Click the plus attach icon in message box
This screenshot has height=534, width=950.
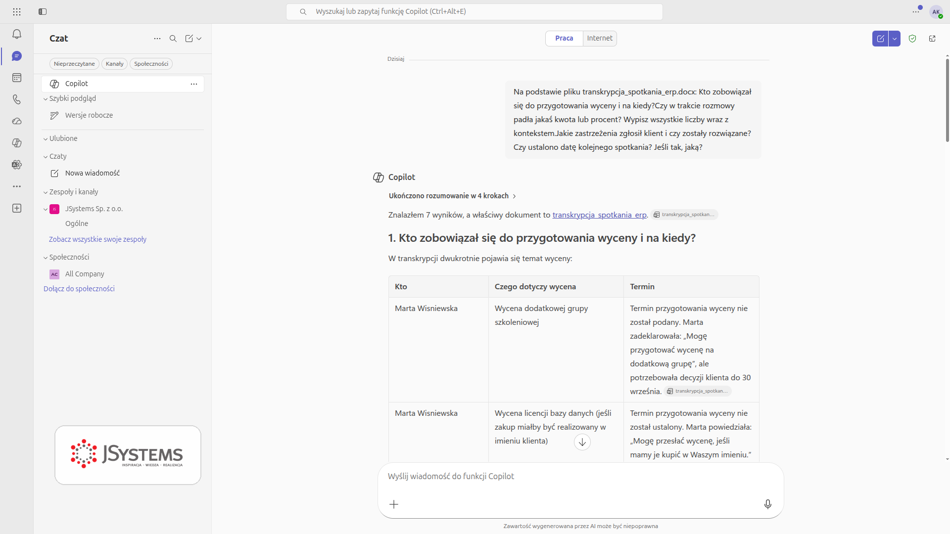394,504
